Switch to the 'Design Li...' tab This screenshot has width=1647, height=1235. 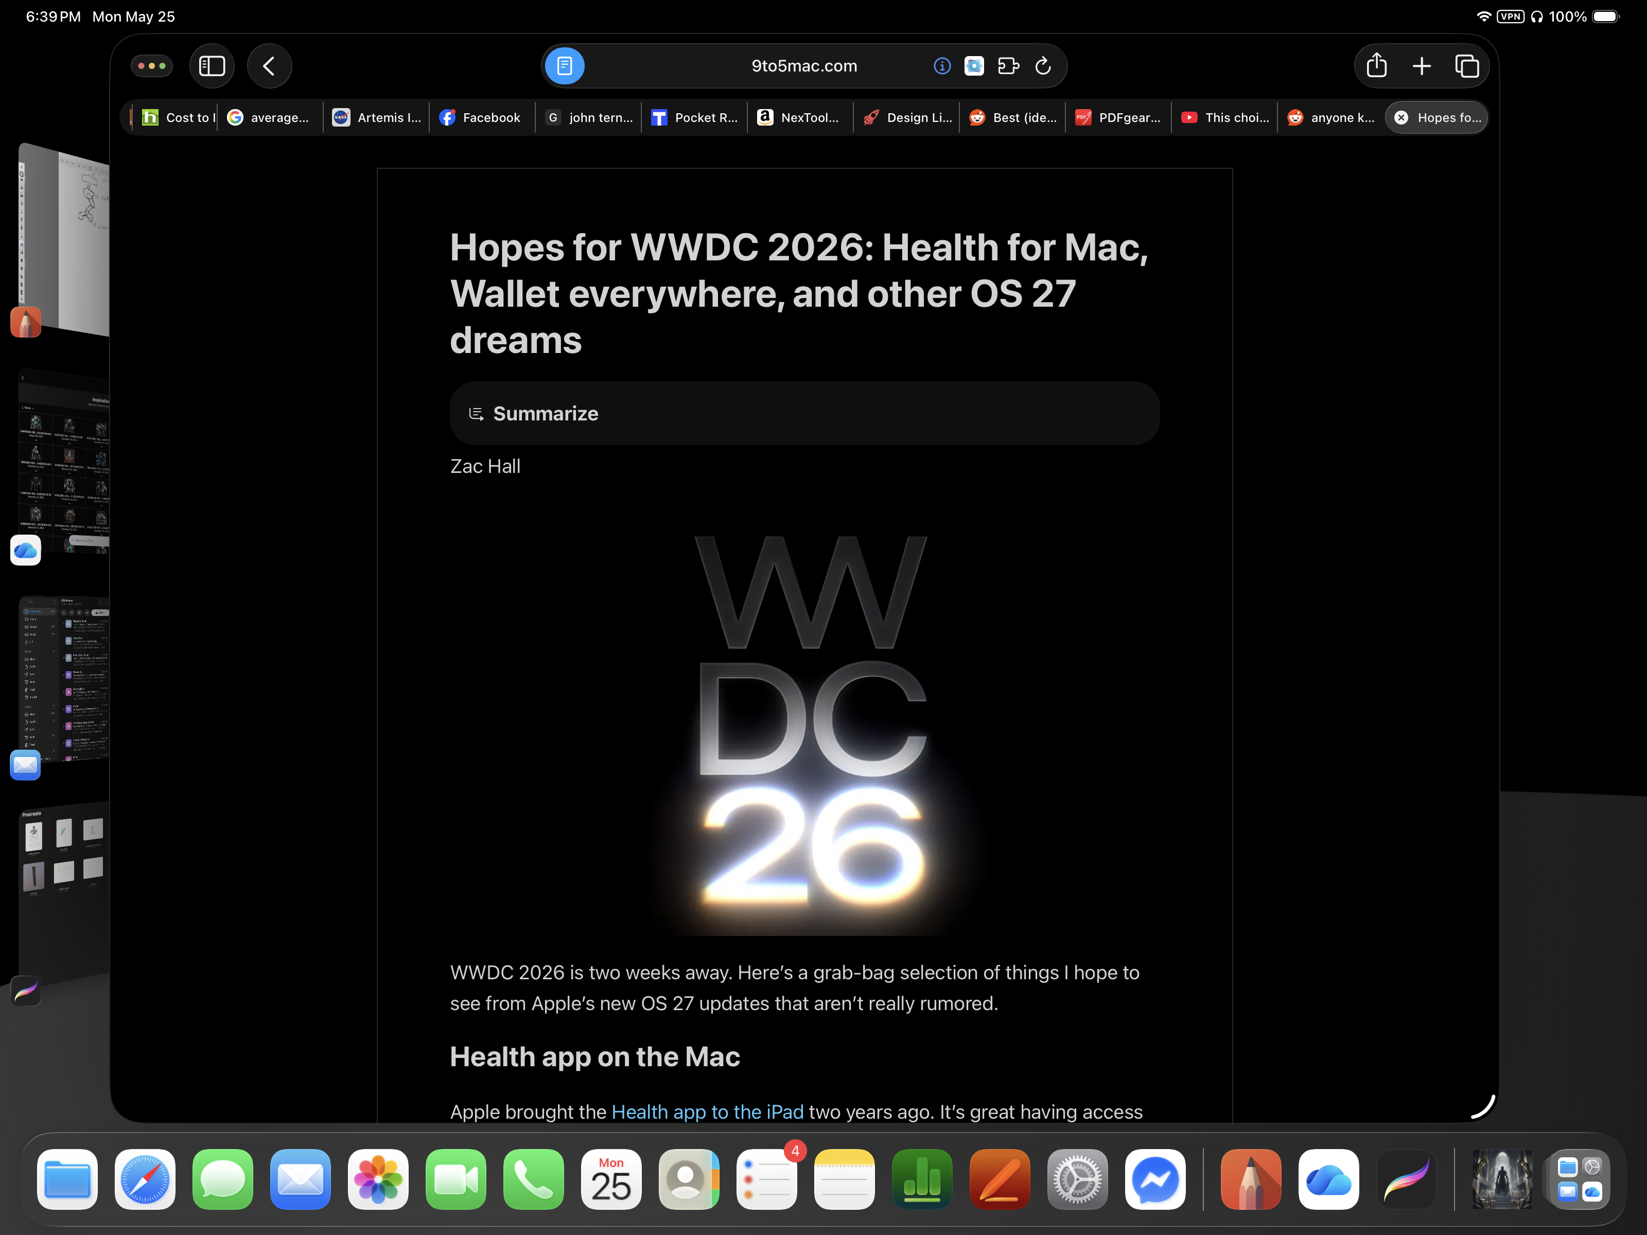(907, 118)
